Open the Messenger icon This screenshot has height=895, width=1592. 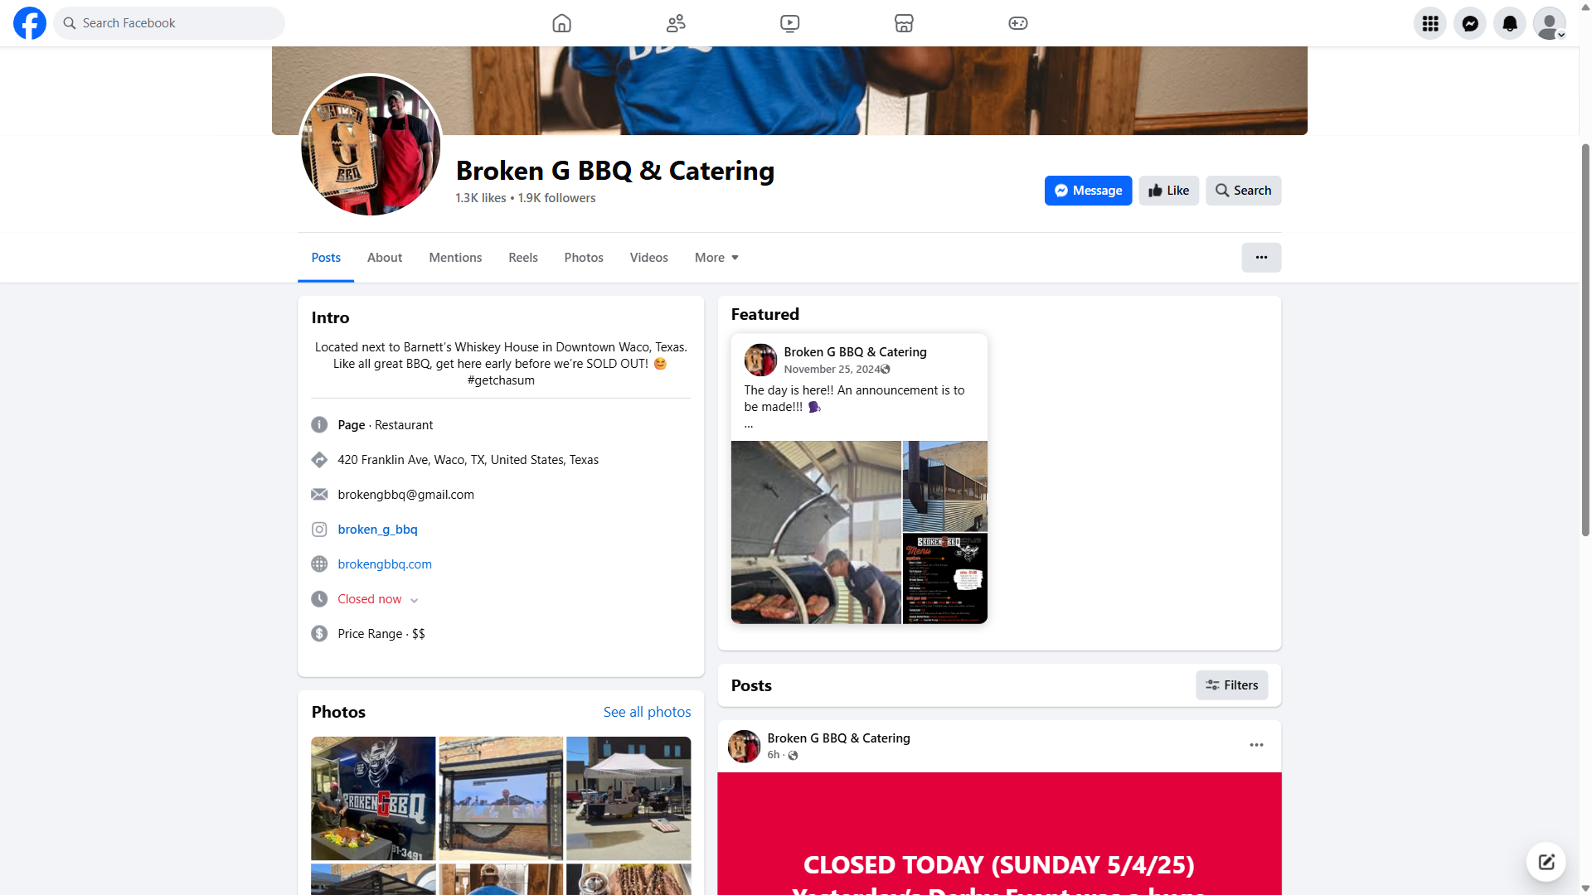(x=1470, y=23)
